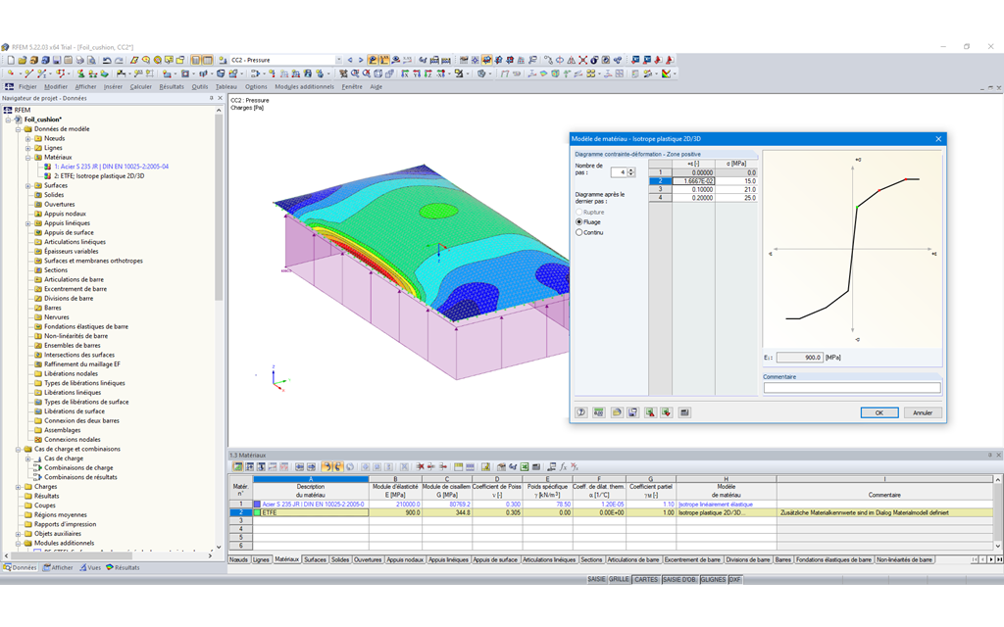Go to previous load case arrow
1004x627 pixels.
[x=349, y=60]
